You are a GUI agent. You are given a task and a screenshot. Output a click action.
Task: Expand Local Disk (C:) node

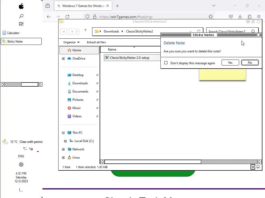pyautogui.click(x=65, y=141)
